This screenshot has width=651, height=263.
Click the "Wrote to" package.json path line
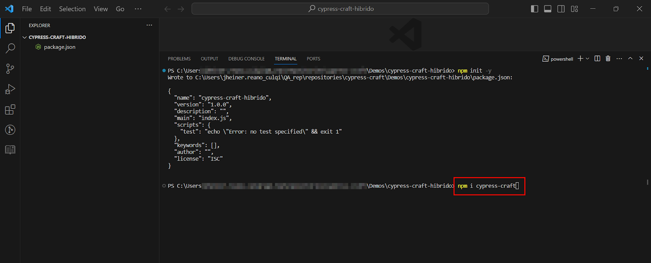340,78
